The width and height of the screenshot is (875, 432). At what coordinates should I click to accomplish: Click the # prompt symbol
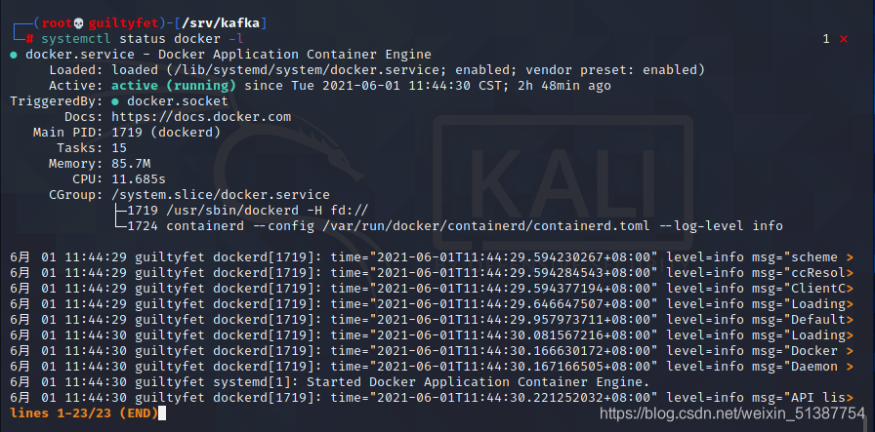pyautogui.click(x=30, y=39)
